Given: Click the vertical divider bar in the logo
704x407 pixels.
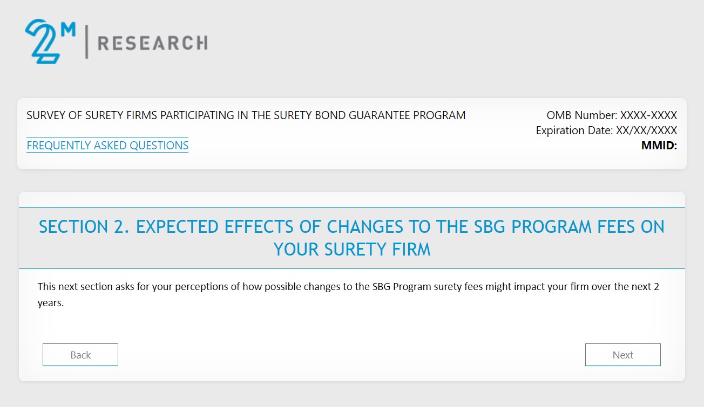Looking at the screenshot, I should [x=86, y=43].
